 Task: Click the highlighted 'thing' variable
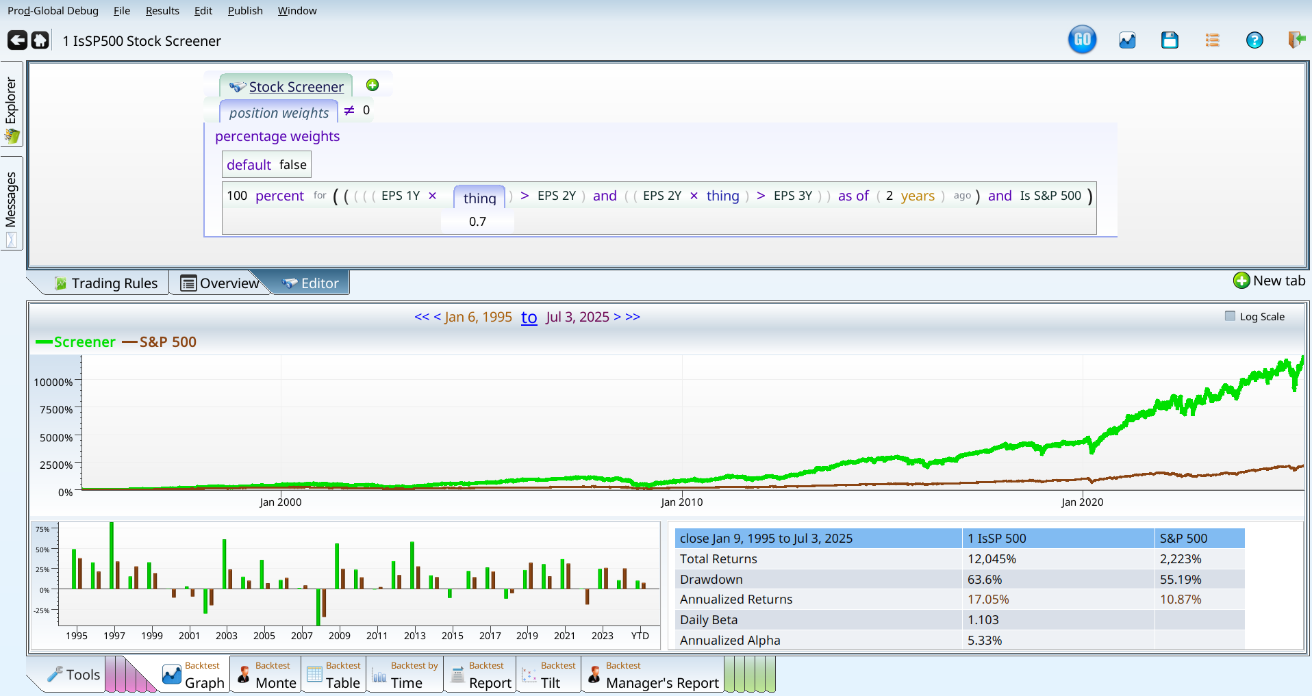[x=479, y=198]
